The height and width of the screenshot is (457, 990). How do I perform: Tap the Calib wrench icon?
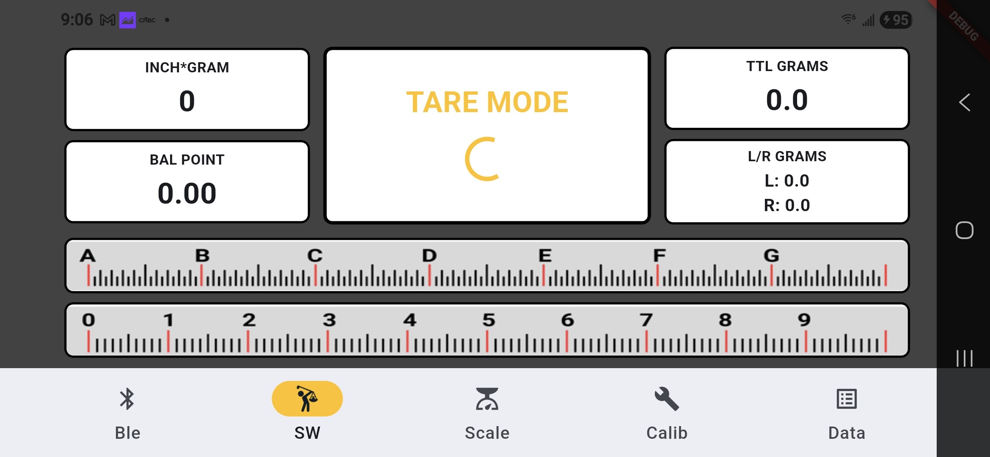point(667,399)
